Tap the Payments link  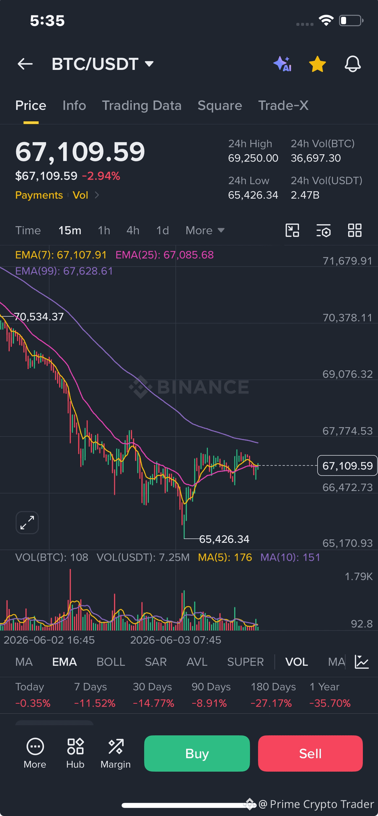click(x=39, y=195)
